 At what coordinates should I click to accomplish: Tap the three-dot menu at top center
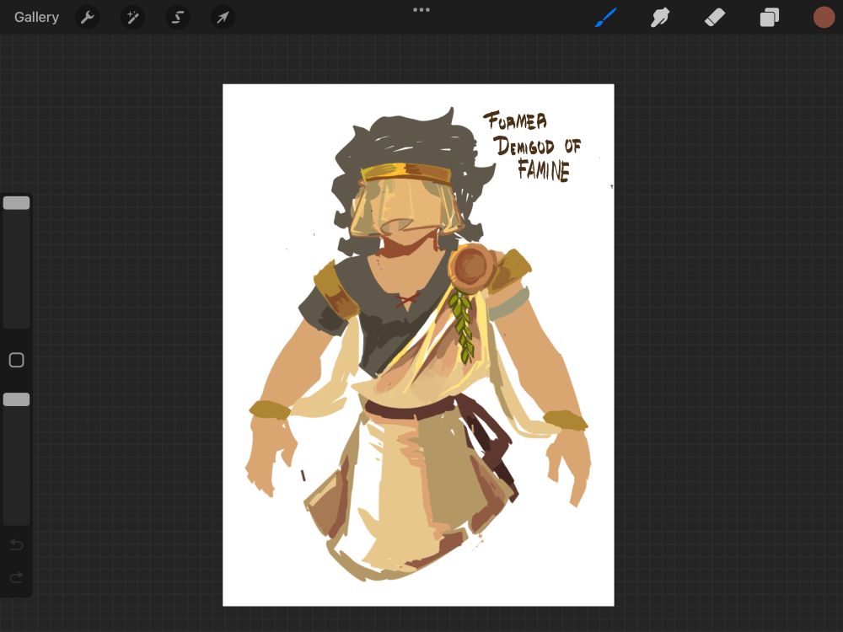[x=421, y=9]
